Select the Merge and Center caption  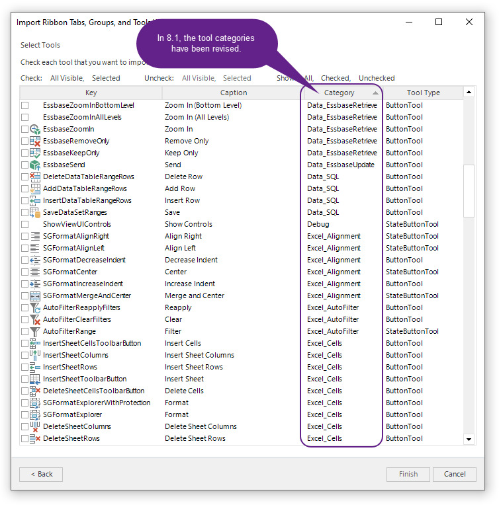click(195, 296)
